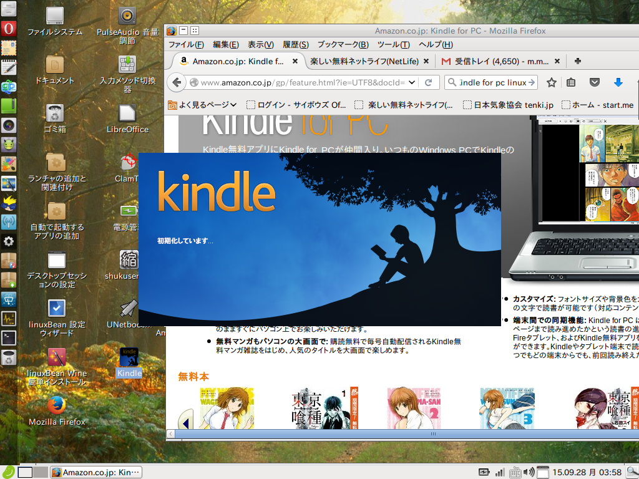Image resolution: width=639 pixels, height=479 pixels.
Task: Close the Amazon.co.jp Kindle tab
Action: tap(295, 61)
